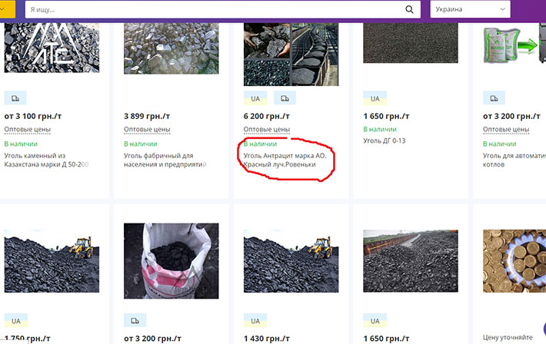Viewport: 546px width, 344px height.
Task: Select price text '1 430 грн./т'
Action: coord(267,338)
